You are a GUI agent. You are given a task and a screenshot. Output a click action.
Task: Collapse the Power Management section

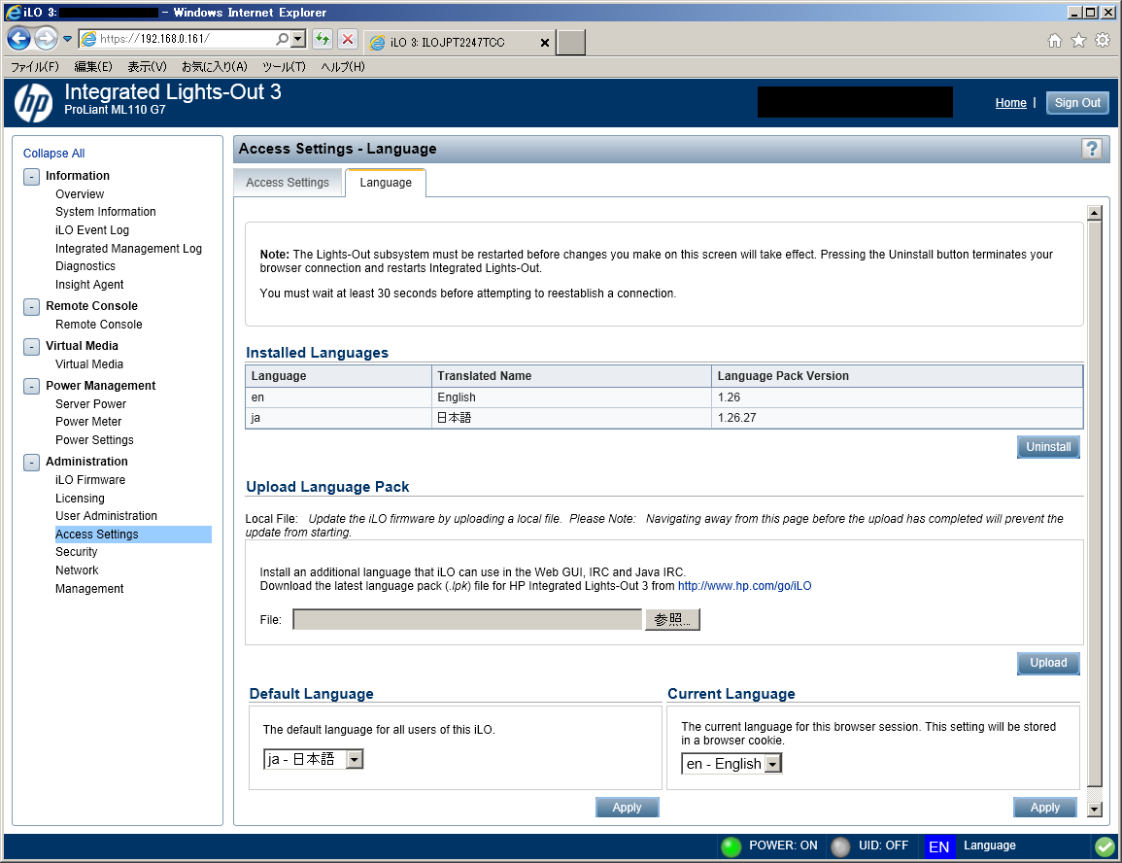click(31, 387)
